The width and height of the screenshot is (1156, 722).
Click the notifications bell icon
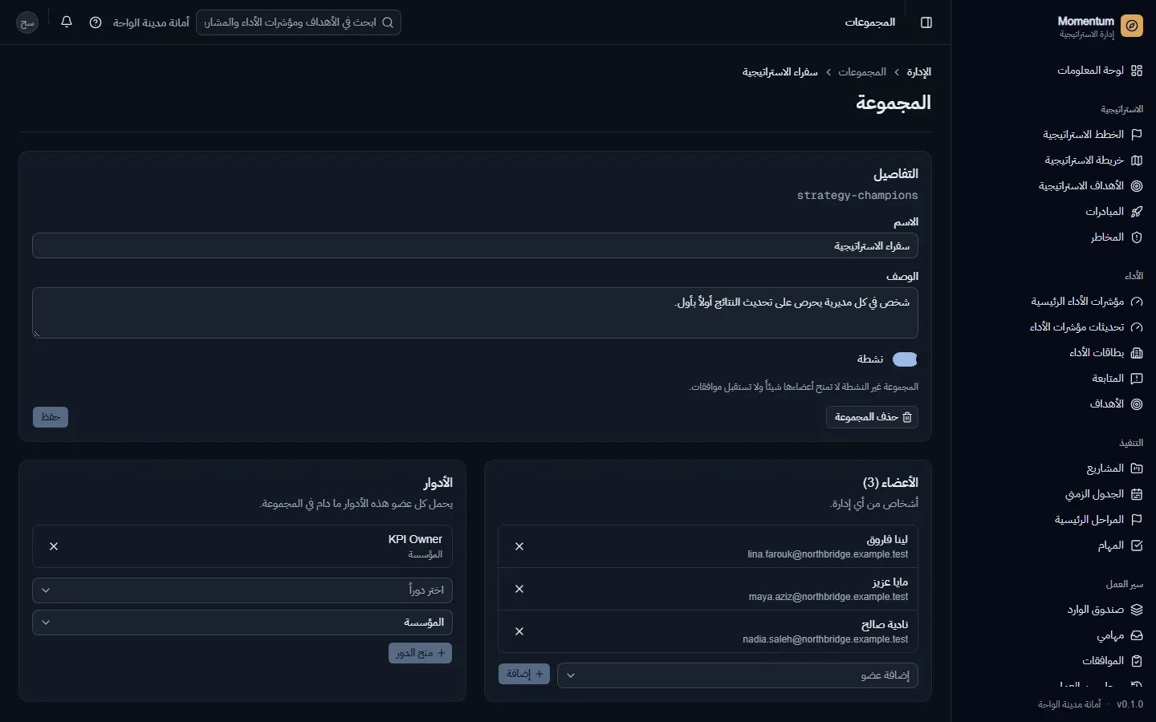[x=67, y=22]
